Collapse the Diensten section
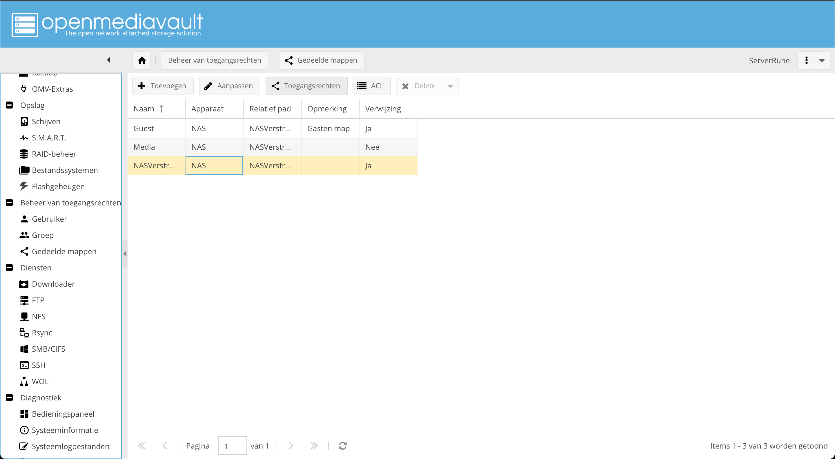Screen dimensions: 835x459 click(x=9, y=268)
